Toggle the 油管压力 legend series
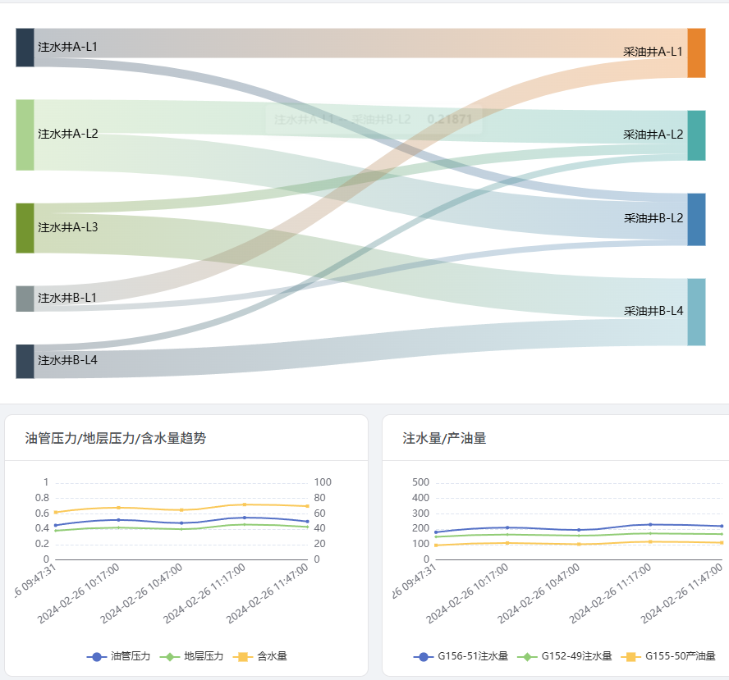 click(x=118, y=656)
